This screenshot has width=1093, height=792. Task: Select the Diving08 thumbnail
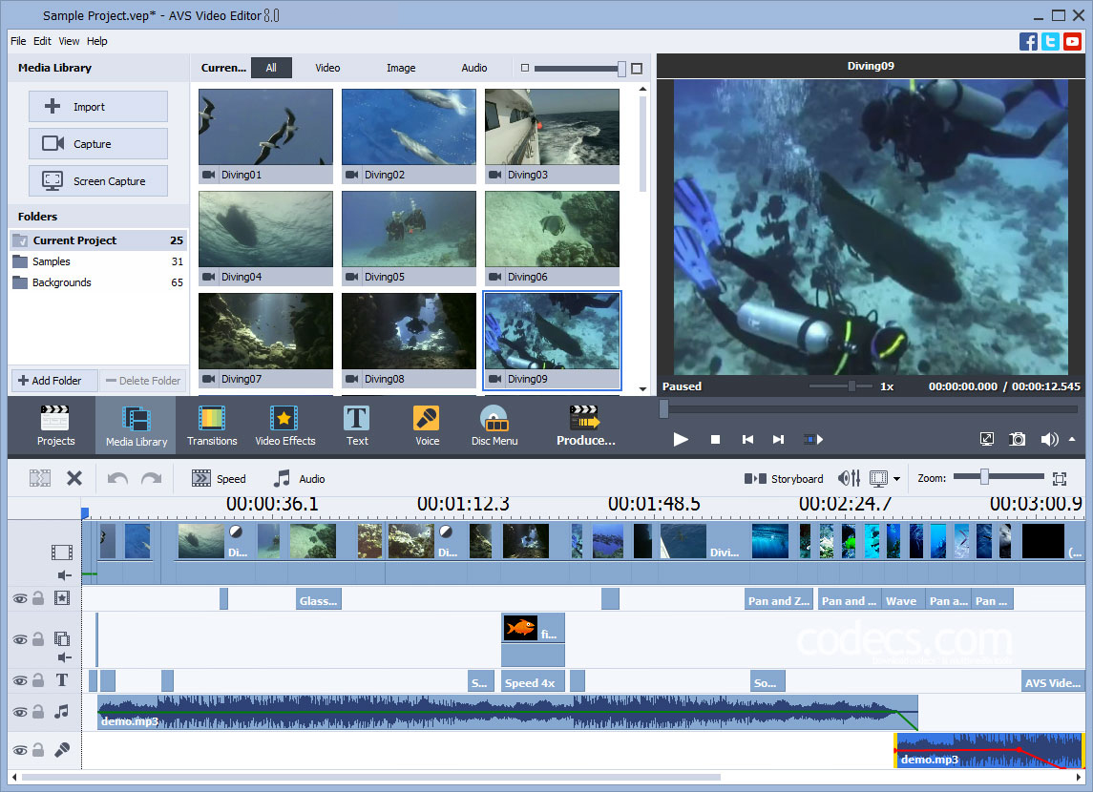(409, 341)
